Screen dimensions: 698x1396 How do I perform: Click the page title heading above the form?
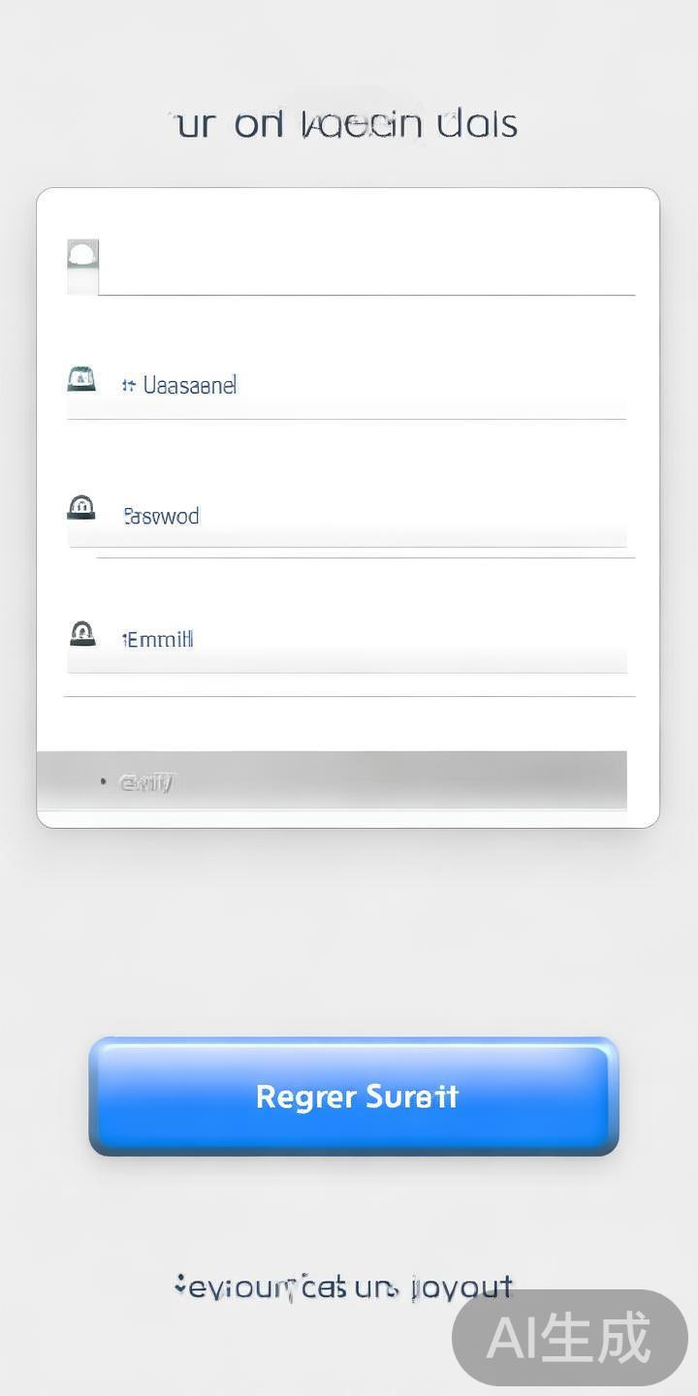[x=345, y=125]
